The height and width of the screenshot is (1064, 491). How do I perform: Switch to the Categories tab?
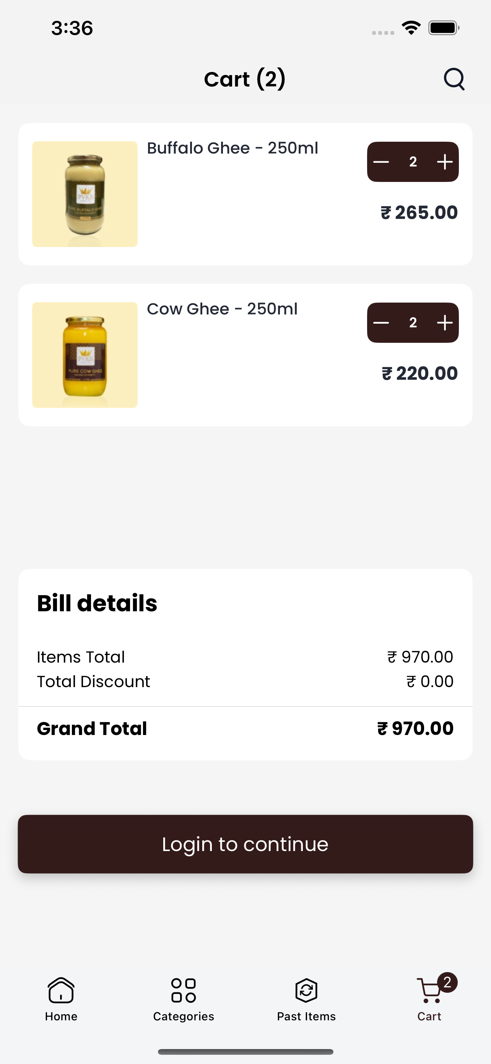point(184,999)
